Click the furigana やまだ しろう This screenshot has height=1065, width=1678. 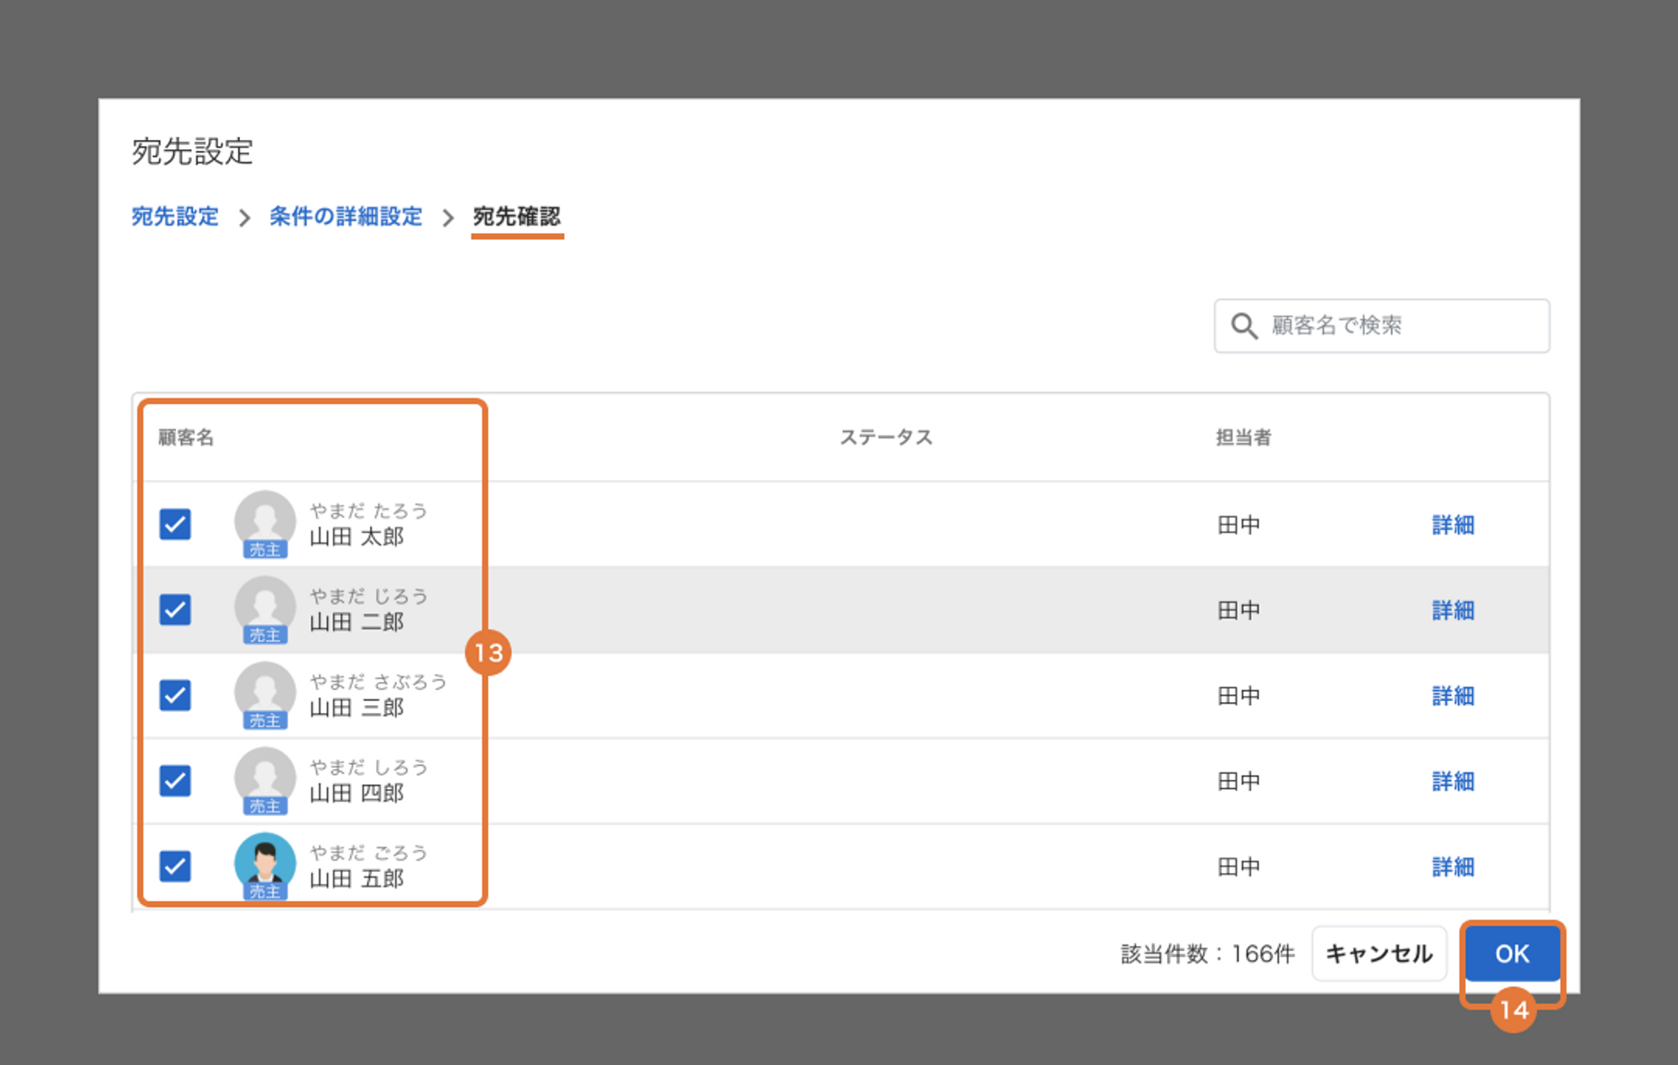tap(369, 767)
